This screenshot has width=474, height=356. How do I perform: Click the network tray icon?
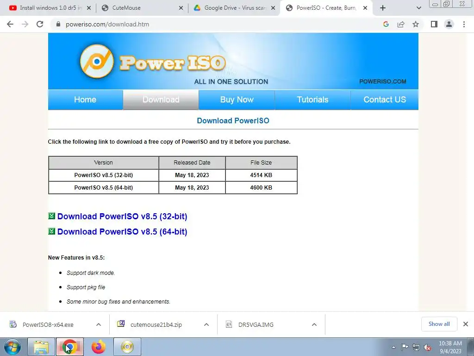click(x=416, y=347)
